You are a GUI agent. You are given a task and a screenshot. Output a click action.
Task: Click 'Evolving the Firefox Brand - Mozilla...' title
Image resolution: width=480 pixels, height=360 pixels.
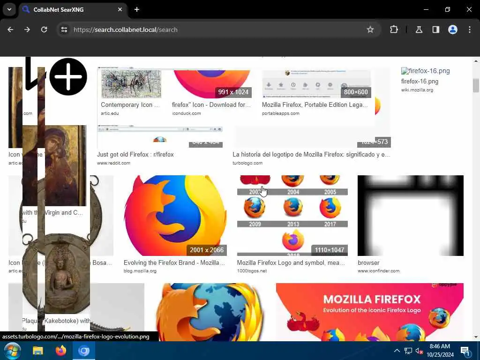click(x=174, y=262)
